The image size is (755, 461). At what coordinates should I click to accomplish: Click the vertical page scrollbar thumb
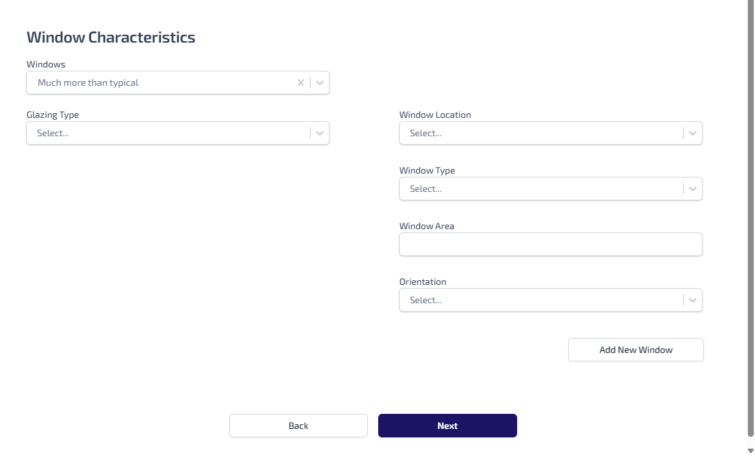750,216
